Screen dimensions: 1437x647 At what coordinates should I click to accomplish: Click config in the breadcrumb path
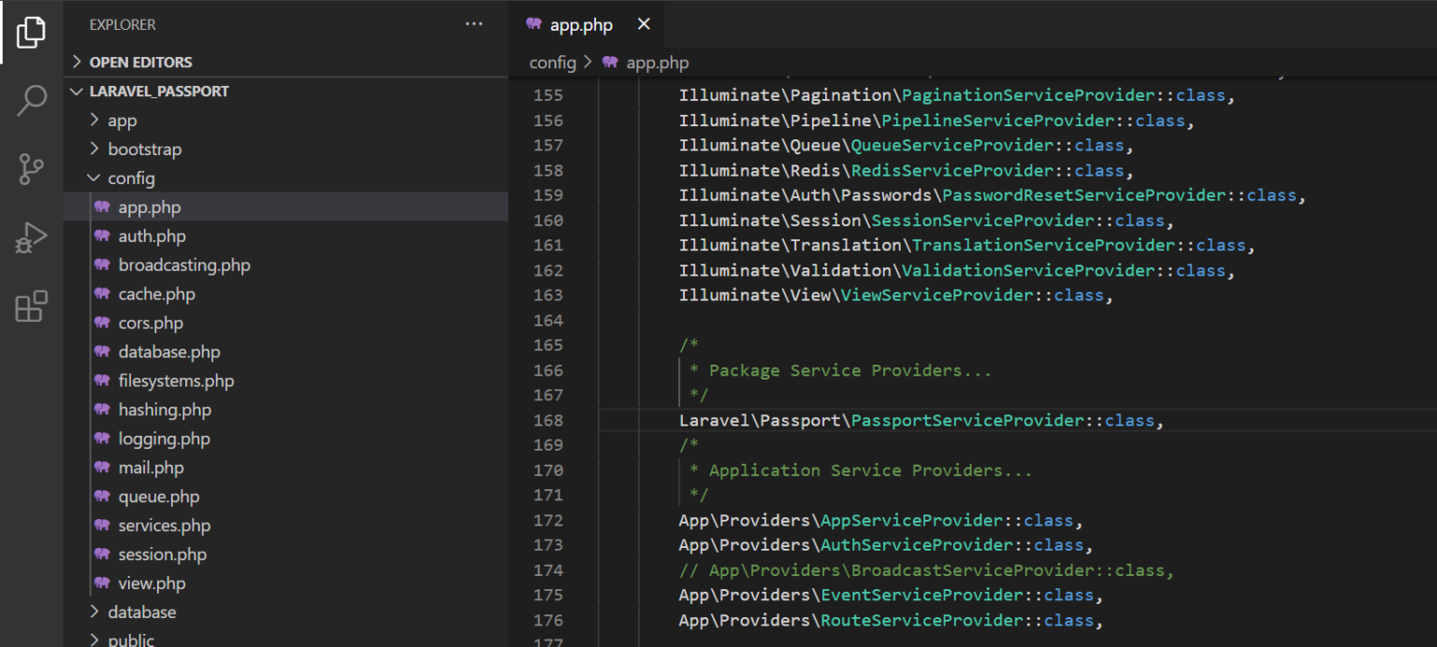pos(553,63)
